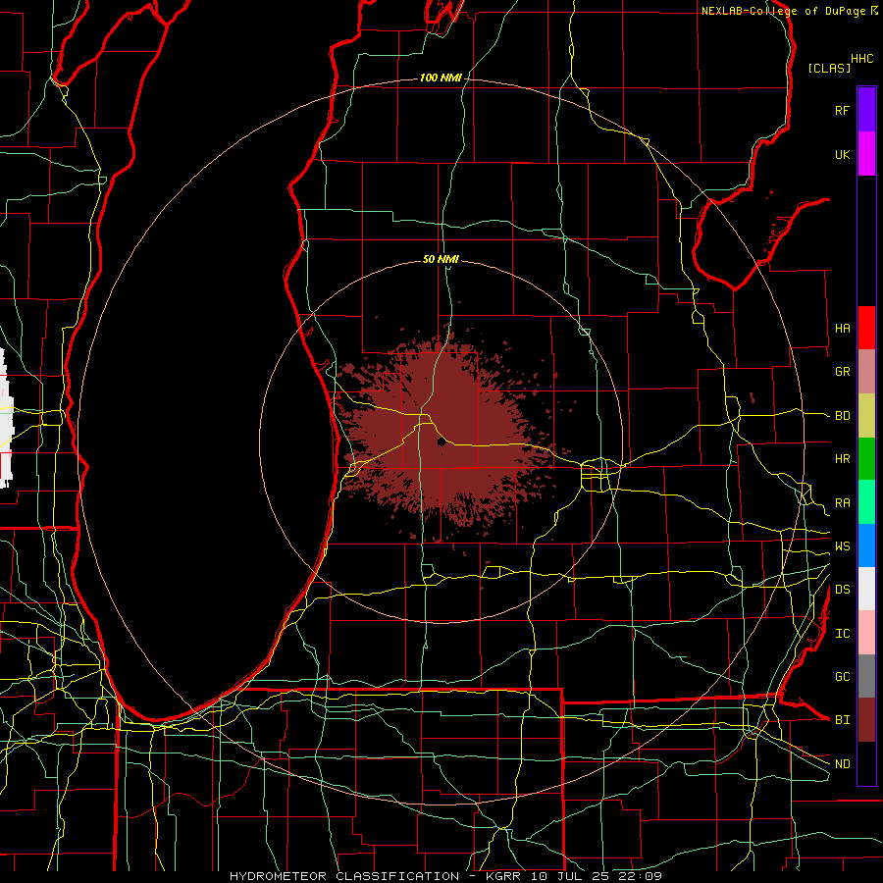Click the HA red legend color block
Viewport: 883px width, 883px height.
point(866,328)
